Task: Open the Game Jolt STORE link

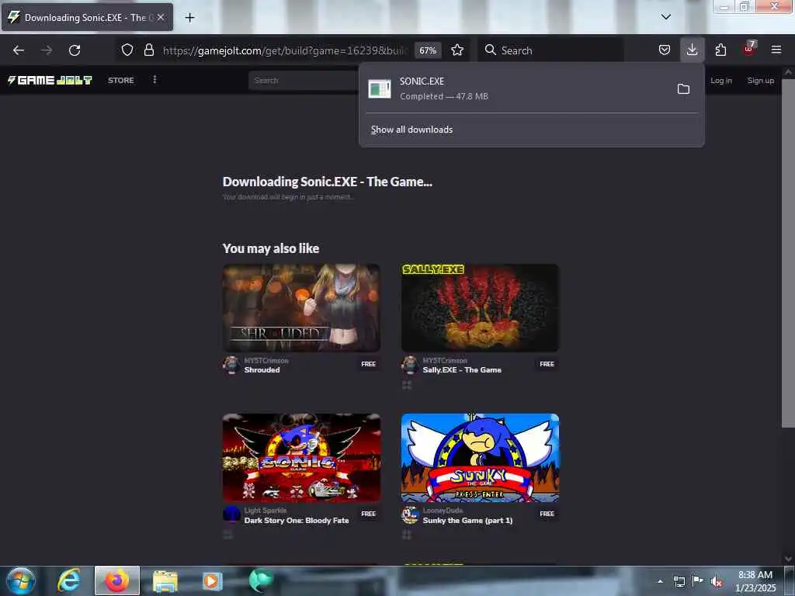Action: pyautogui.click(x=120, y=80)
